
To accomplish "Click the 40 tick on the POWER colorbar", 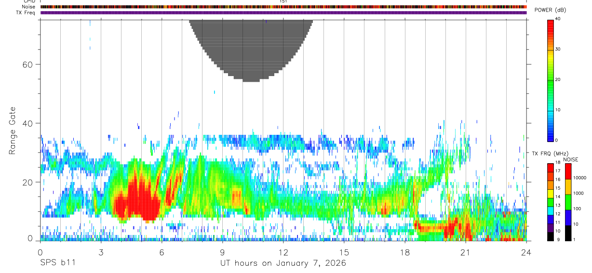I will pyautogui.click(x=558, y=19).
